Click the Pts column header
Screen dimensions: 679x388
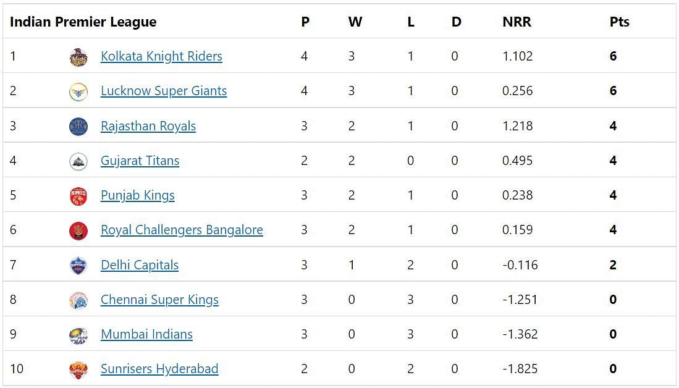[619, 22]
